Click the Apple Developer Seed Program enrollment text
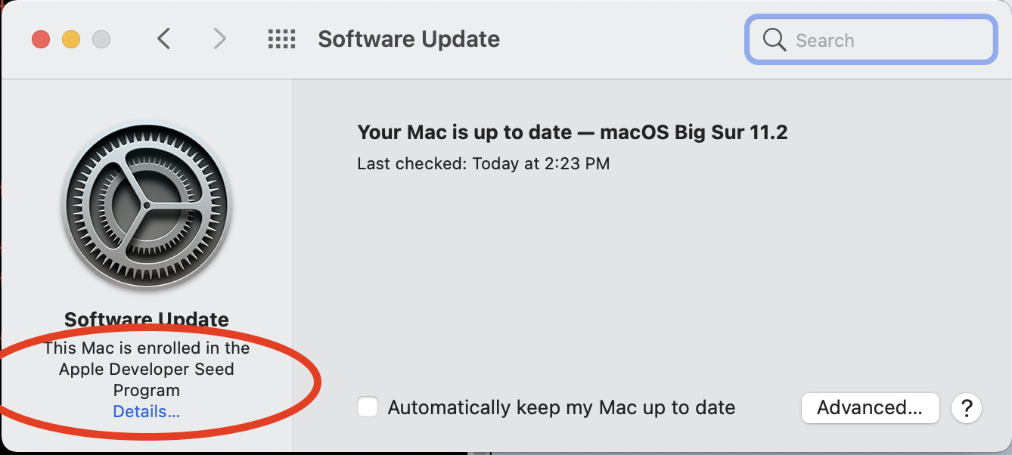The width and height of the screenshot is (1012, 455). (x=146, y=369)
